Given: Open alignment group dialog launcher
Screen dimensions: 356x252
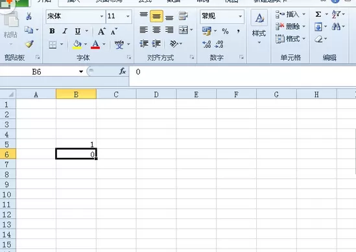Looking at the screenshot, I should tap(192, 58).
